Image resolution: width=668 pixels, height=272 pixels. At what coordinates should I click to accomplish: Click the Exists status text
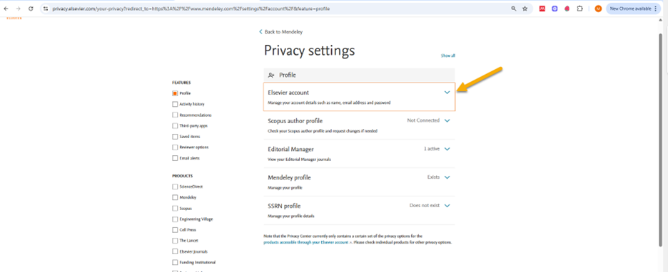[x=433, y=177]
